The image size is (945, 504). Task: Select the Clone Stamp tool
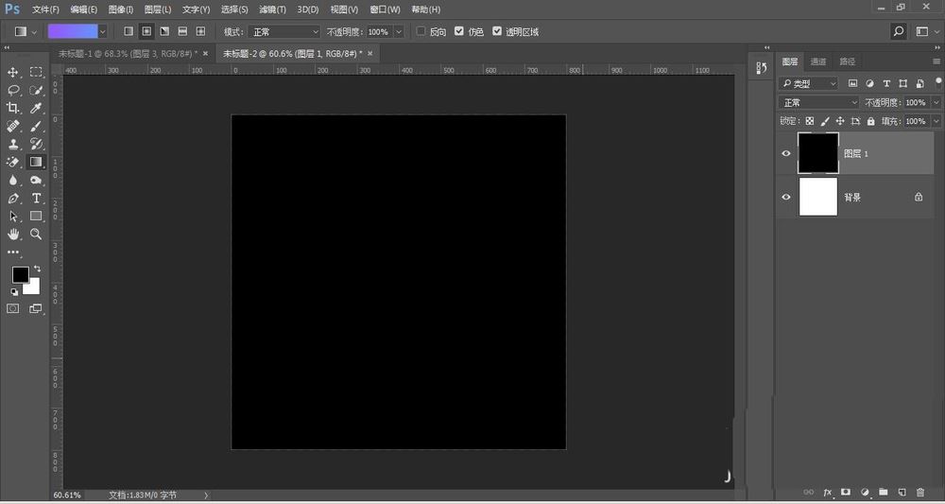(12, 144)
